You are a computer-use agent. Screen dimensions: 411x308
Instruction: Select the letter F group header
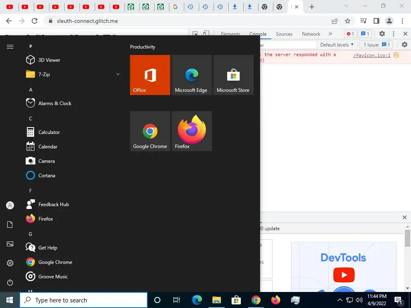31,190
